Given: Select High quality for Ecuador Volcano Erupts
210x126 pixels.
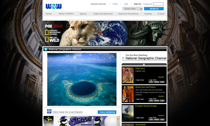Looking at the screenshot, I should [162, 120].
